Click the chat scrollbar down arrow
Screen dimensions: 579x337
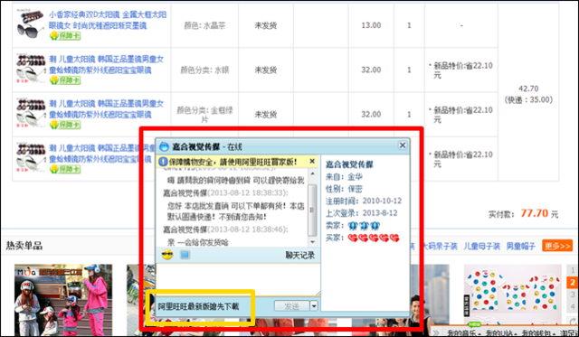[x=312, y=242]
